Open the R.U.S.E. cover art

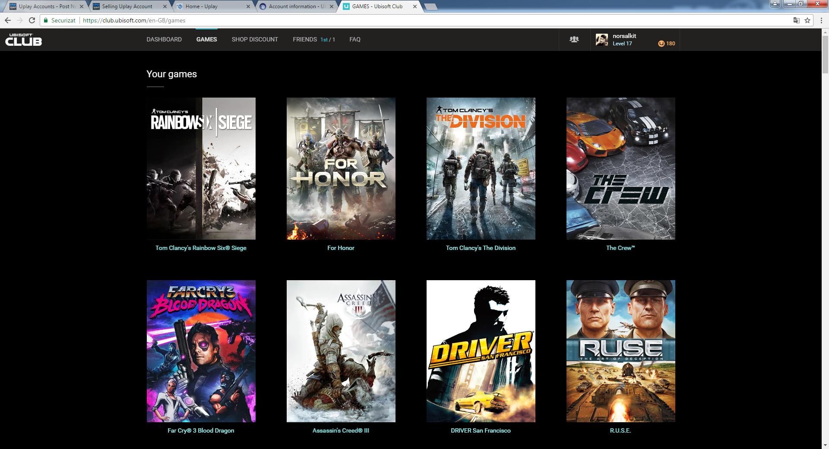[621, 351]
